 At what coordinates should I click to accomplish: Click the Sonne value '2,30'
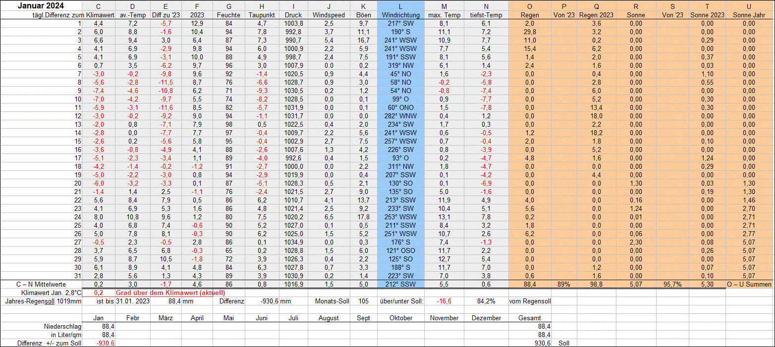[x=636, y=242]
